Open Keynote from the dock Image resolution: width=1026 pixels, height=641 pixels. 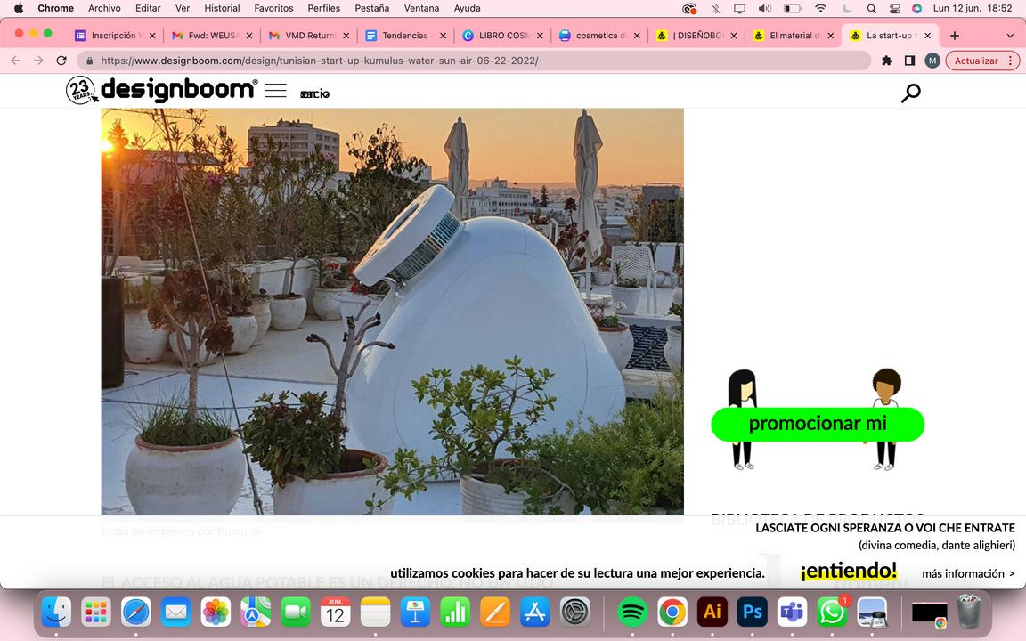click(x=415, y=613)
